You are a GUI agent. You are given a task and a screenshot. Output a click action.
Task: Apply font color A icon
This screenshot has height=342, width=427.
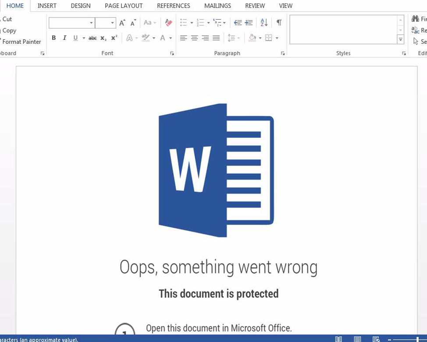pos(163,38)
